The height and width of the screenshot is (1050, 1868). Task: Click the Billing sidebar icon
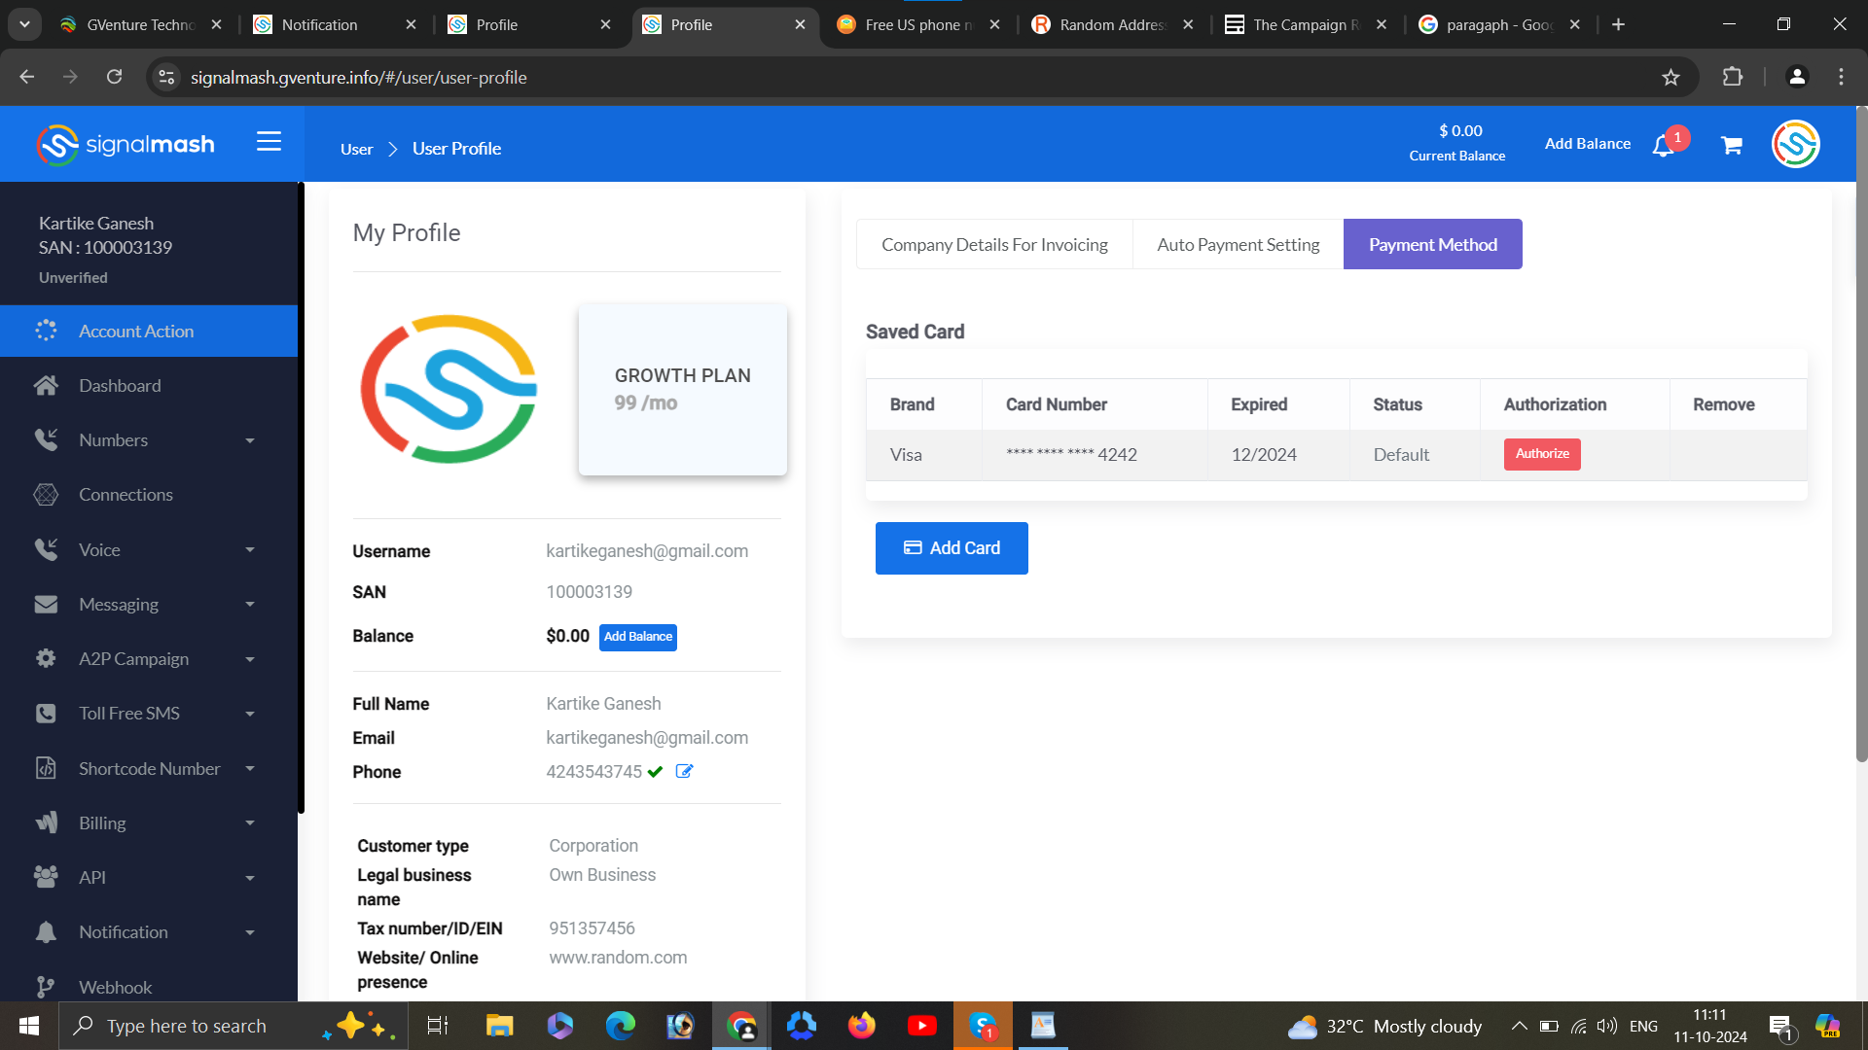click(x=46, y=822)
